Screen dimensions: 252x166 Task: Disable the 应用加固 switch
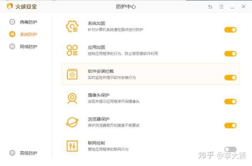tap(230, 53)
